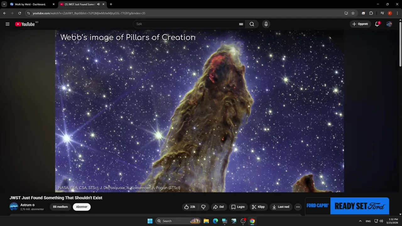Bookmark this page with the star
402x226 pixels.
coord(353,13)
